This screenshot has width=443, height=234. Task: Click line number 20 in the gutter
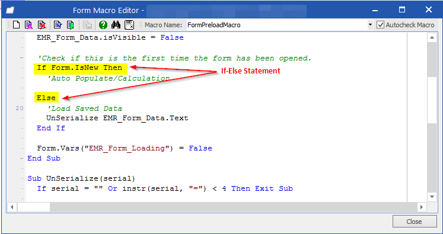(20, 108)
